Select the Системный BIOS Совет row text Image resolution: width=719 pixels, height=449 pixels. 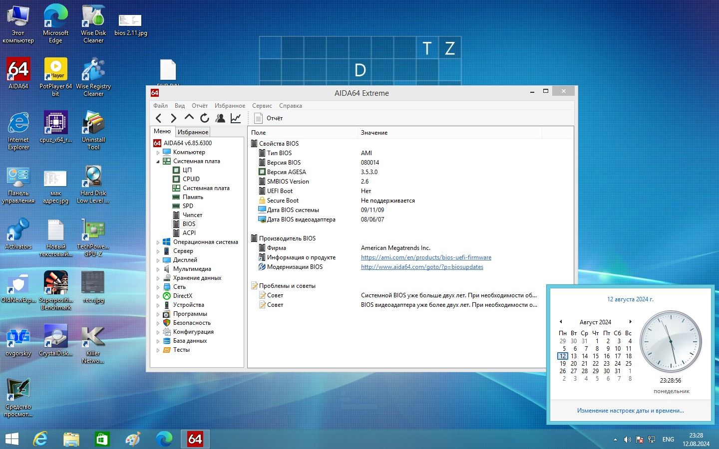coord(449,295)
